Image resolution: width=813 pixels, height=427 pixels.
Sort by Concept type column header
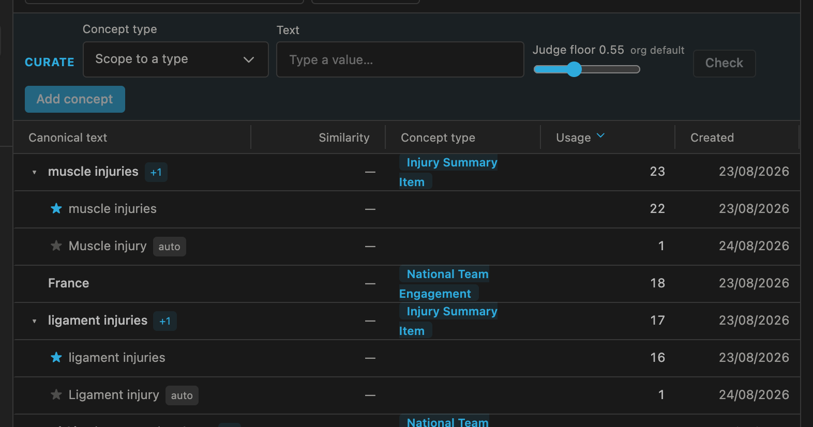coord(438,138)
